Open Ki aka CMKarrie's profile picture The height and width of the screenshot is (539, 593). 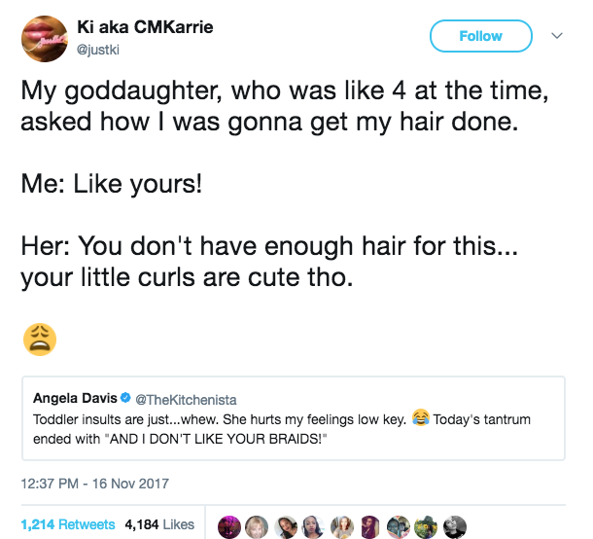tap(48, 38)
